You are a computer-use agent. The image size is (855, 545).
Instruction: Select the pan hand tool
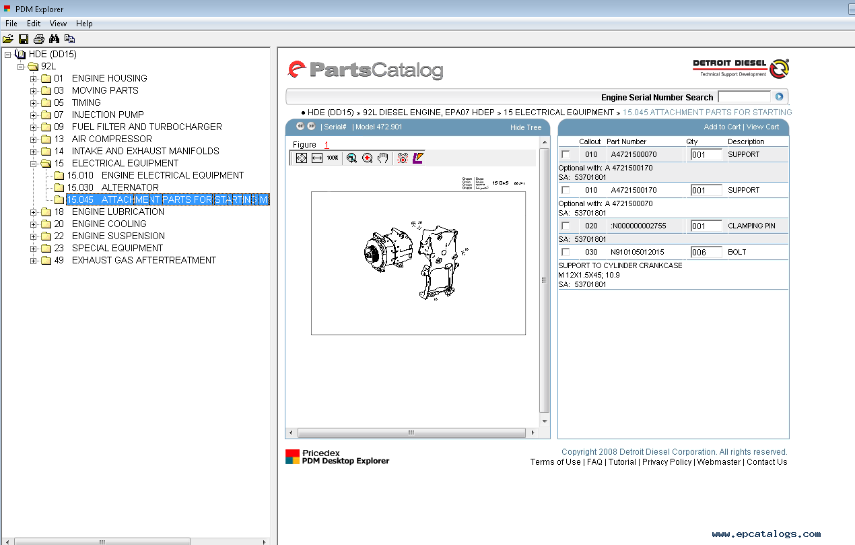(x=383, y=158)
